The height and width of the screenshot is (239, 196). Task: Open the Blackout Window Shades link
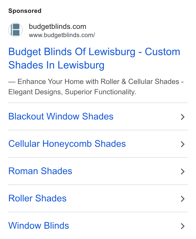click(x=61, y=116)
